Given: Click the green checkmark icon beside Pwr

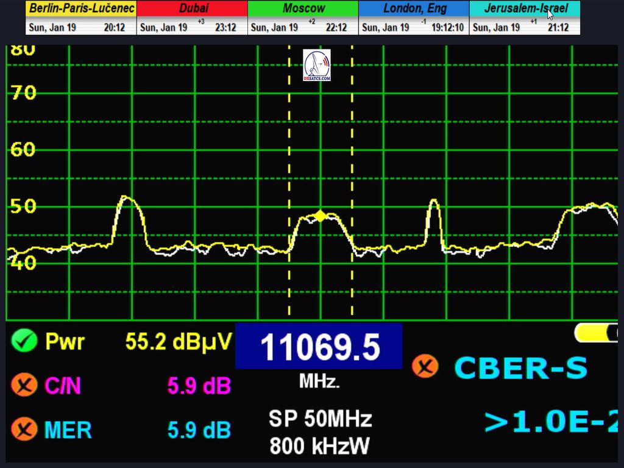Looking at the screenshot, I should pos(24,341).
